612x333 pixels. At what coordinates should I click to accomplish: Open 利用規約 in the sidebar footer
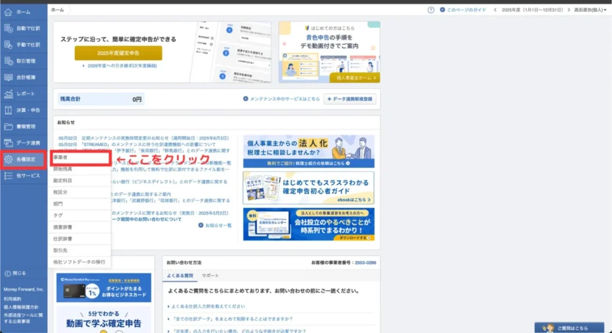click(x=13, y=299)
